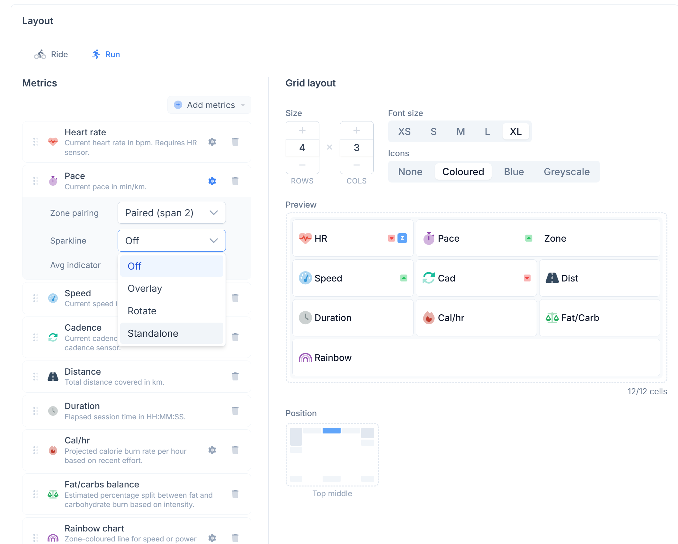This screenshot has width=678, height=544.
Task: Click the Distance row drag handle
Action: 36,376
